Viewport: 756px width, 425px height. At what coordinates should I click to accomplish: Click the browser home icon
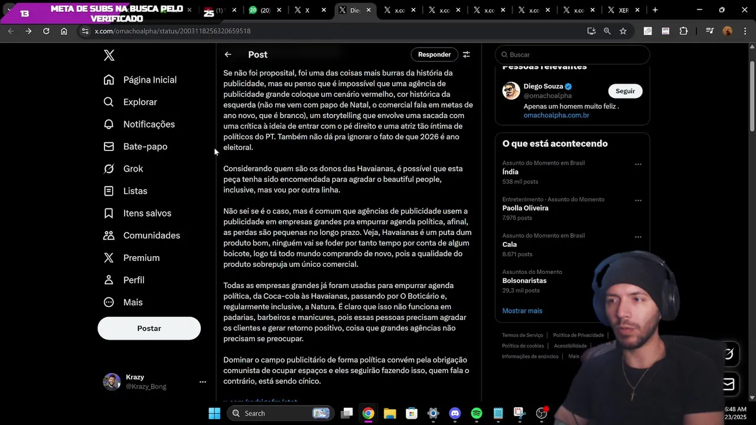(x=64, y=31)
